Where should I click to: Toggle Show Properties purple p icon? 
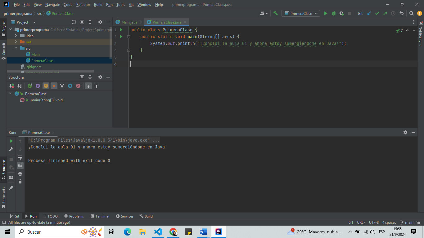38,86
